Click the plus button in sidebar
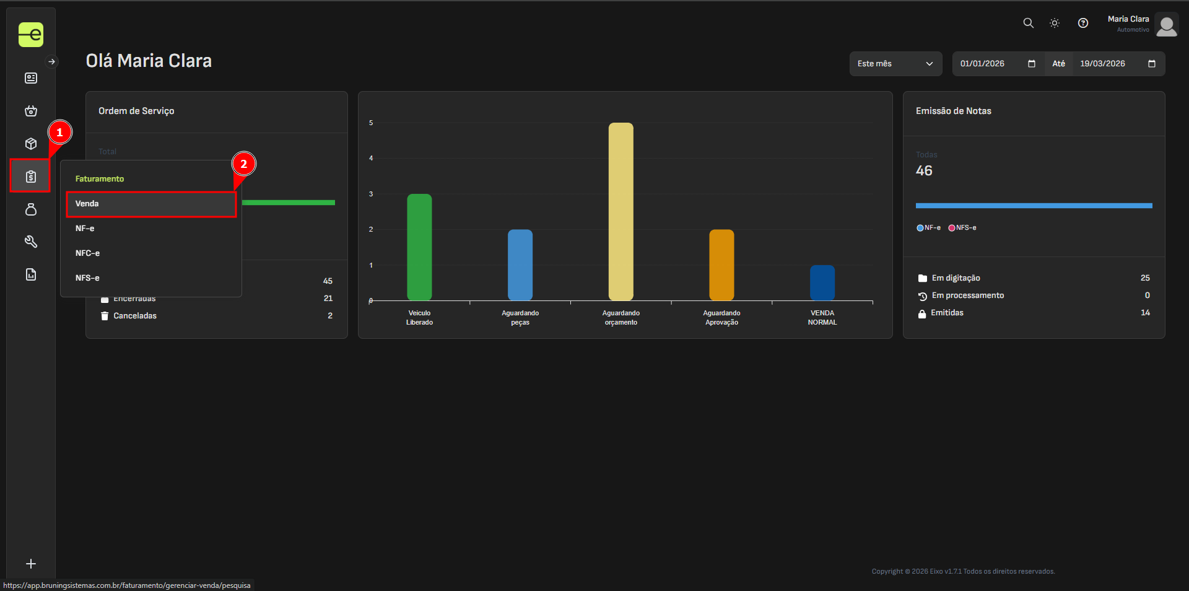The height and width of the screenshot is (591, 1189). pyautogui.click(x=31, y=564)
